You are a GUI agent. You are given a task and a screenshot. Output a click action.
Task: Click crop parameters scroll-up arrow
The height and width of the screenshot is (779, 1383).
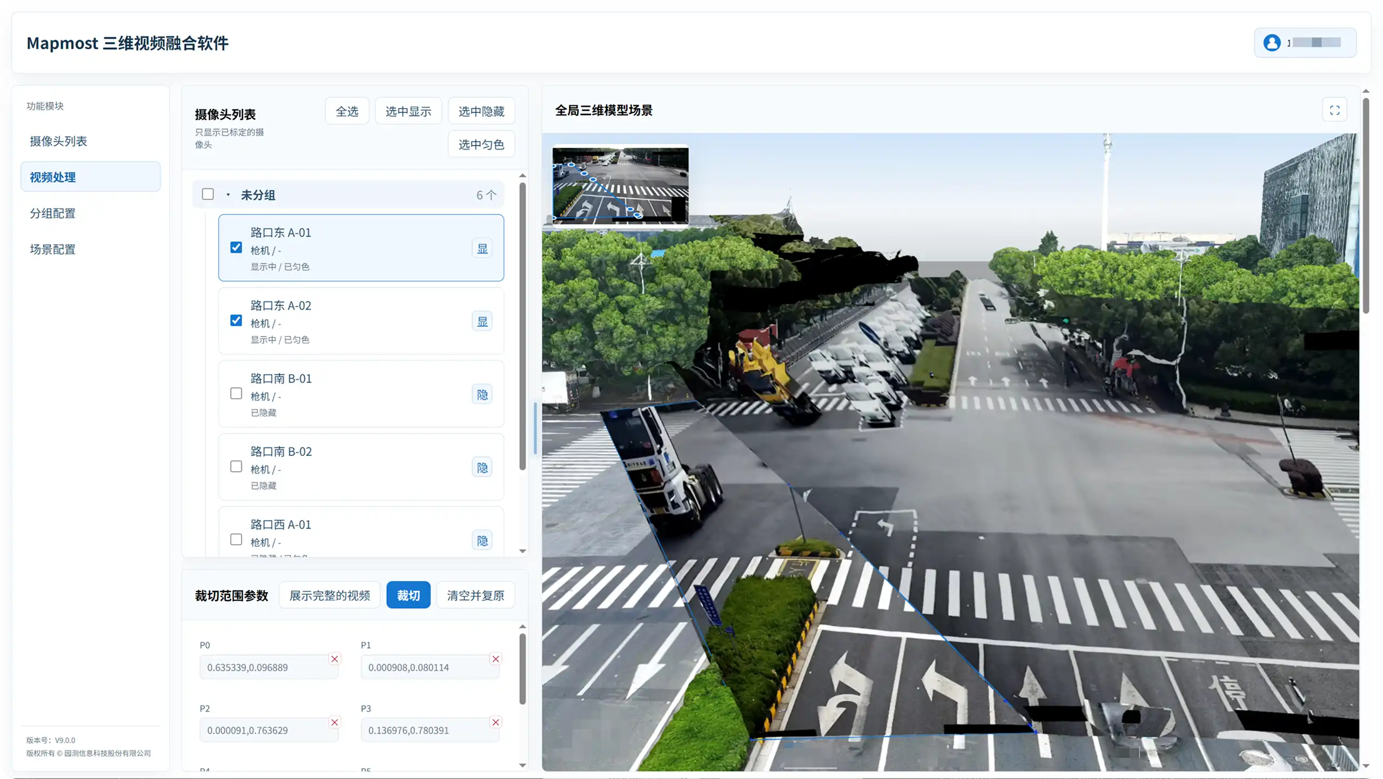coord(522,627)
